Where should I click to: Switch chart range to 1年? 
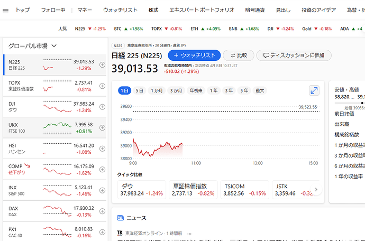pos(214,90)
